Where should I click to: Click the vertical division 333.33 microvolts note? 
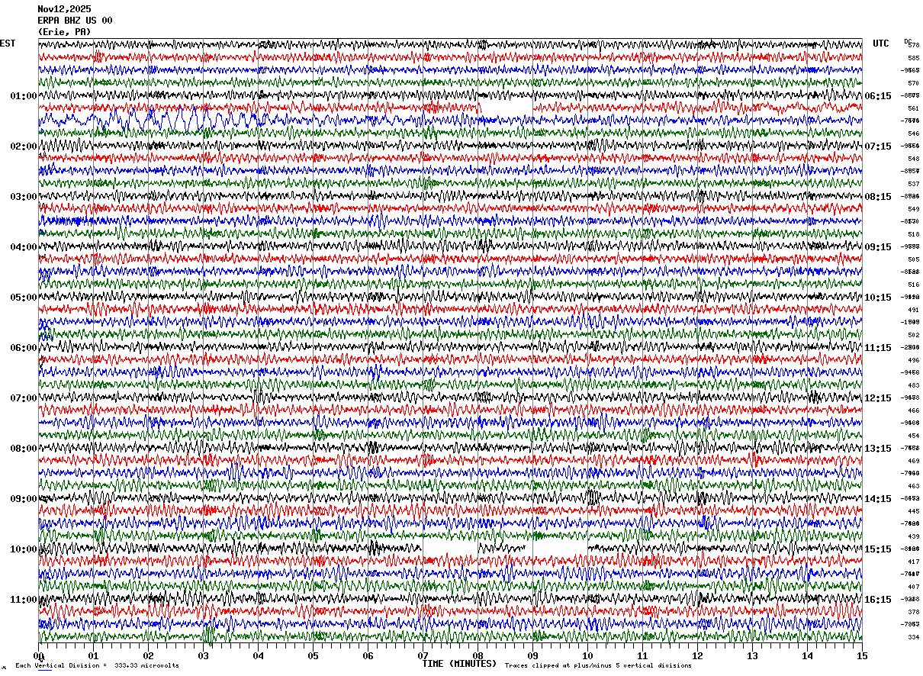[x=97, y=665]
